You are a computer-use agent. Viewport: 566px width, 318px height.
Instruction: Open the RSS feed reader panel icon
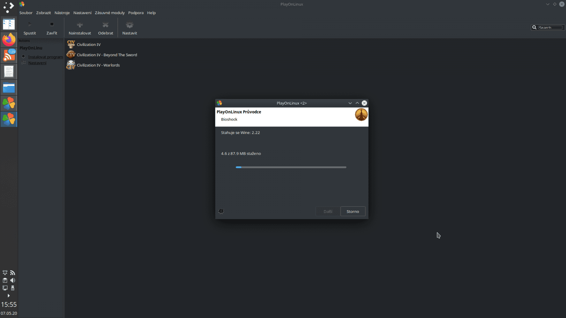9,55
